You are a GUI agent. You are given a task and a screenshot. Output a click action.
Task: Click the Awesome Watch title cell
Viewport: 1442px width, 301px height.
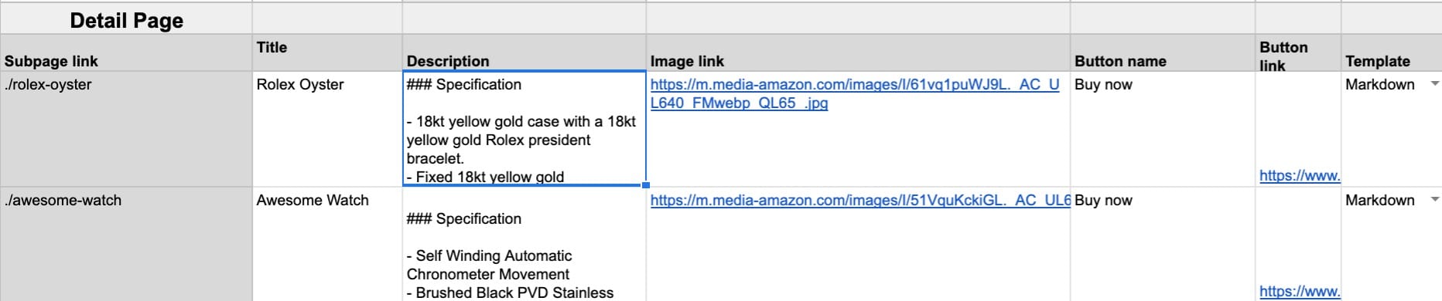pos(327,244)
